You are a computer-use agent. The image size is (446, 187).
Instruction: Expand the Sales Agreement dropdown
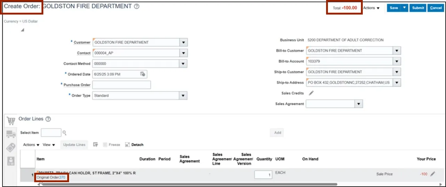359,104
